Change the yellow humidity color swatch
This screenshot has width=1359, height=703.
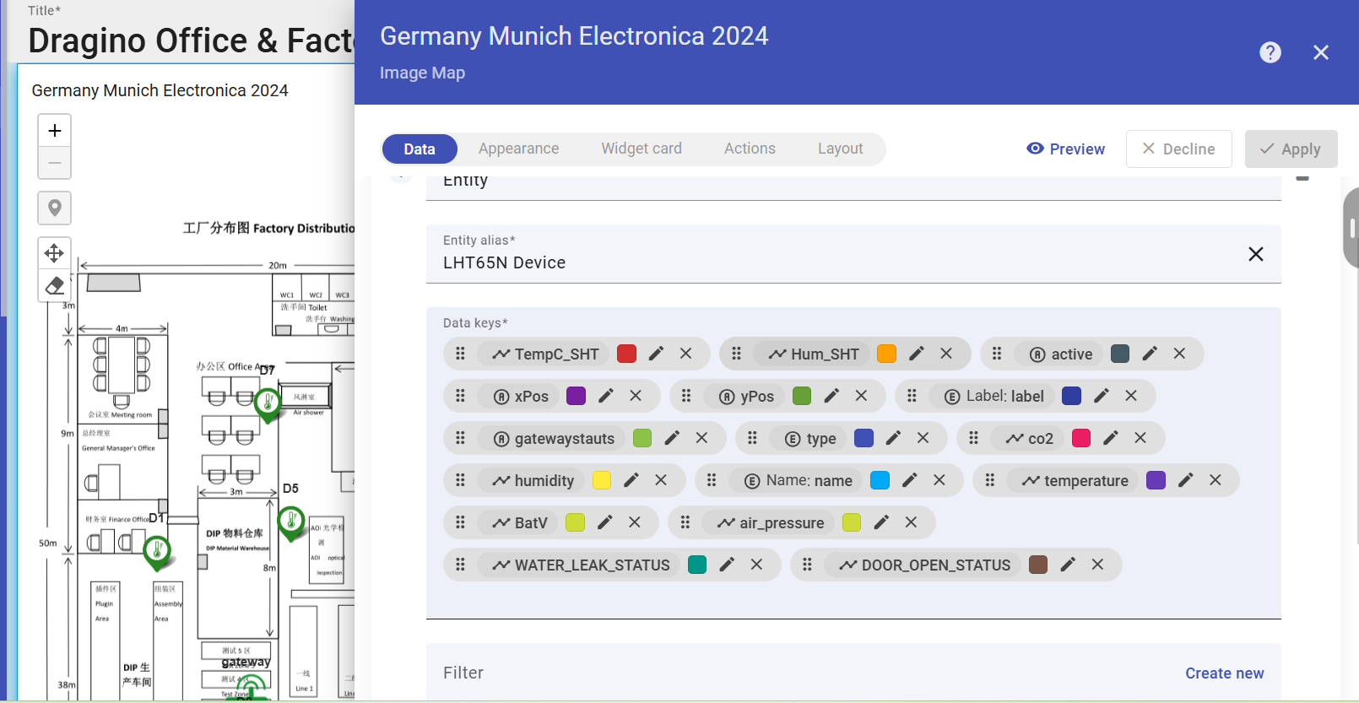[x=602, y=480]
